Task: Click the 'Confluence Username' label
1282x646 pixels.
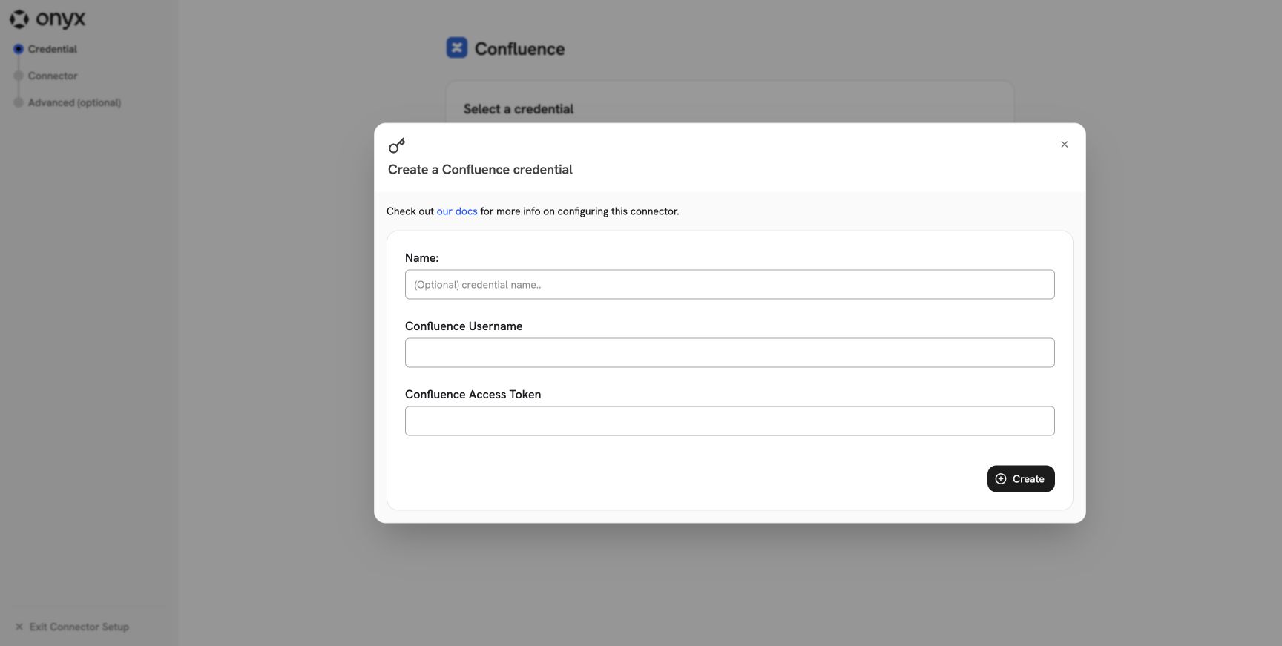Action: tap(464, 326)
